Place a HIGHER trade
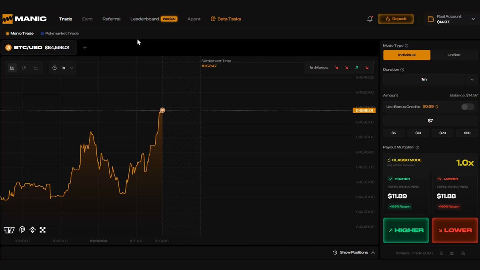The image size is (480, 270). (406, 230)
